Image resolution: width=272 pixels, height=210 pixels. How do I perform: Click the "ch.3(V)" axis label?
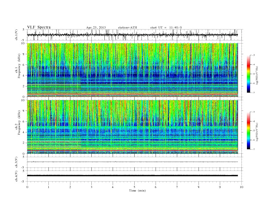(x=16, y=162)
